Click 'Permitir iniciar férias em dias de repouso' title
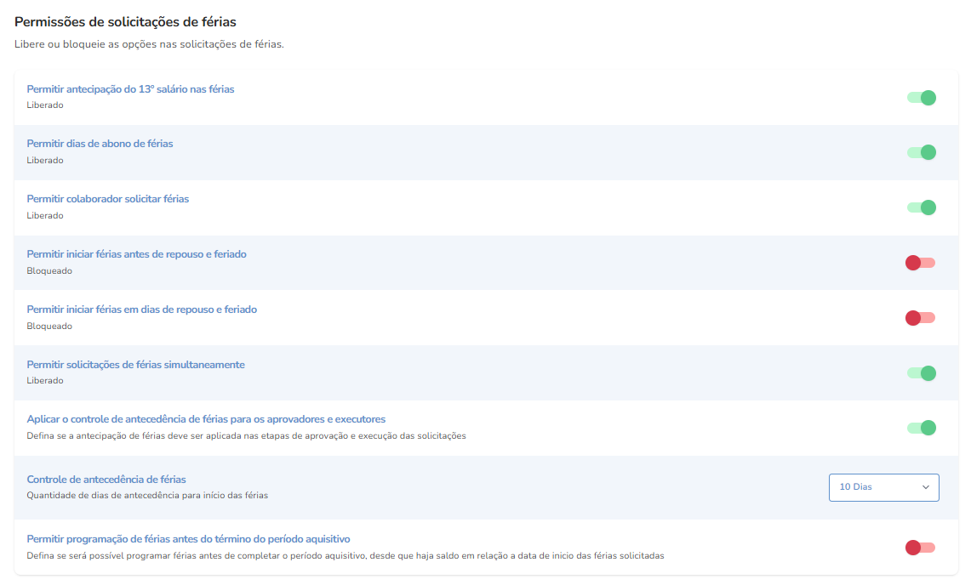The image size is (971, 585). tap(141, 310)
